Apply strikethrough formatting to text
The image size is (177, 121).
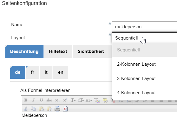click(x=49, y=100)
